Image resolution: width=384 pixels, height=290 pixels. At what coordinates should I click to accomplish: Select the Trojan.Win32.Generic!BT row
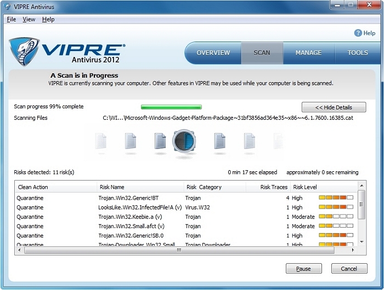[x=186, y=198]
